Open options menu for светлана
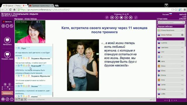The image size is (187, 105). point(182,47)
